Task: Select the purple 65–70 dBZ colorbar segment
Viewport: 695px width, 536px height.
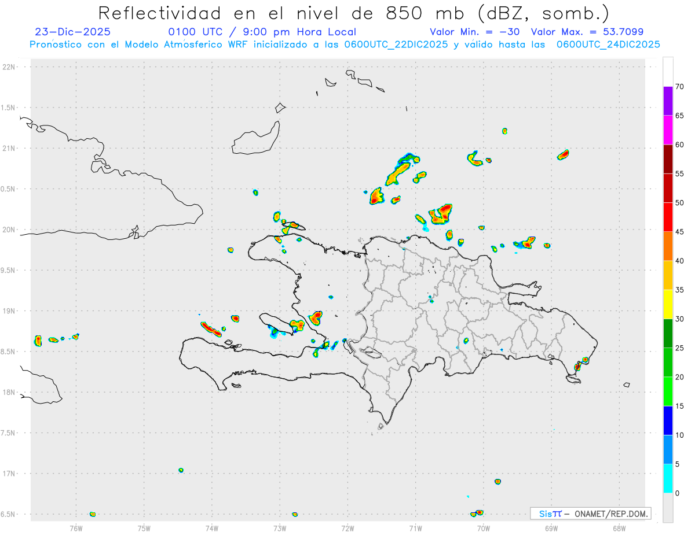Action: [668, 101]
